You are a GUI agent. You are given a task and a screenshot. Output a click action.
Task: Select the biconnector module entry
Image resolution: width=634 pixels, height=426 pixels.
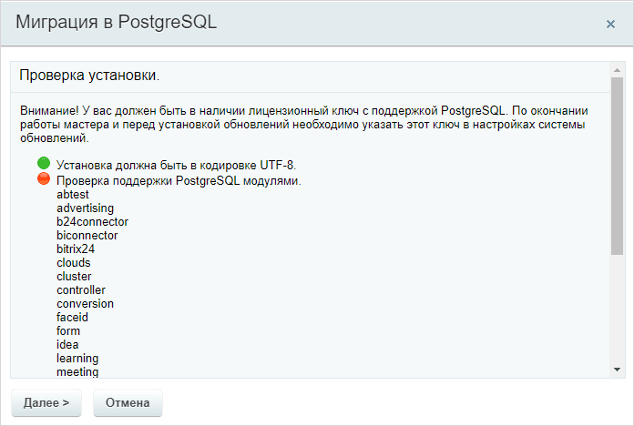87,235
